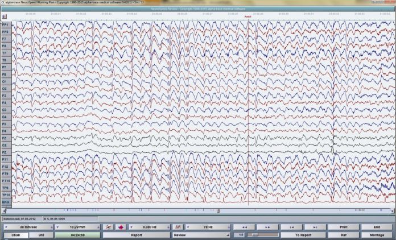
Task: Select the C3 channel label
Action: (6, 110)
